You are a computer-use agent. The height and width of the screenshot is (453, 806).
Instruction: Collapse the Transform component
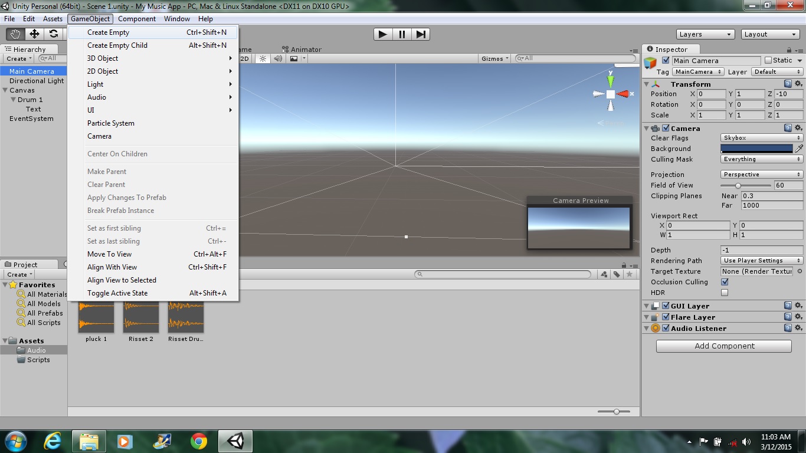647,84
